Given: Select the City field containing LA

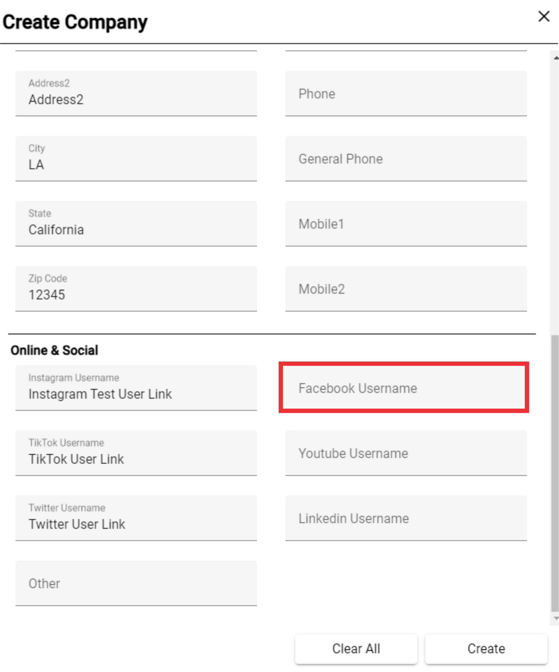Looking at the screenshot, I should pyautogui.click(x=136, y=159).
